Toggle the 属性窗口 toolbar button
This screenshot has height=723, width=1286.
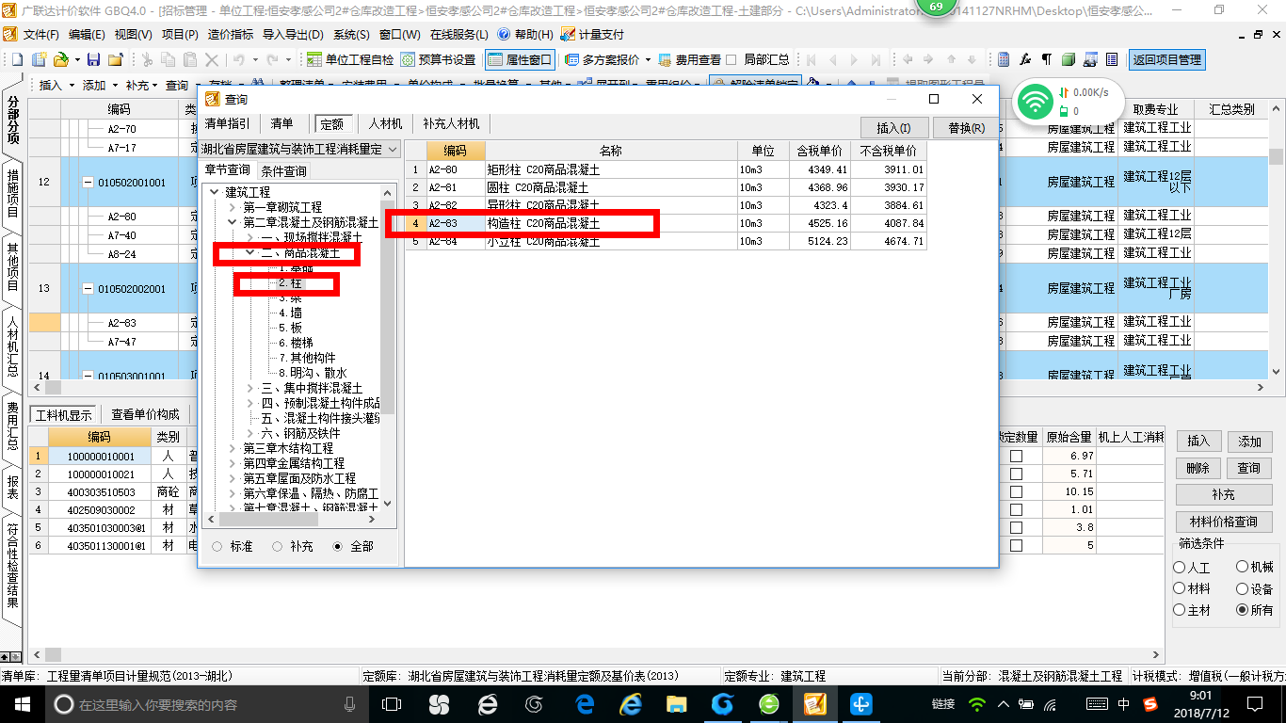tap(521, 59)
